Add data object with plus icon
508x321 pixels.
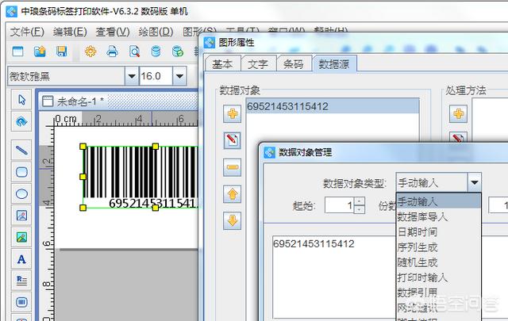(x=233, y=114)
